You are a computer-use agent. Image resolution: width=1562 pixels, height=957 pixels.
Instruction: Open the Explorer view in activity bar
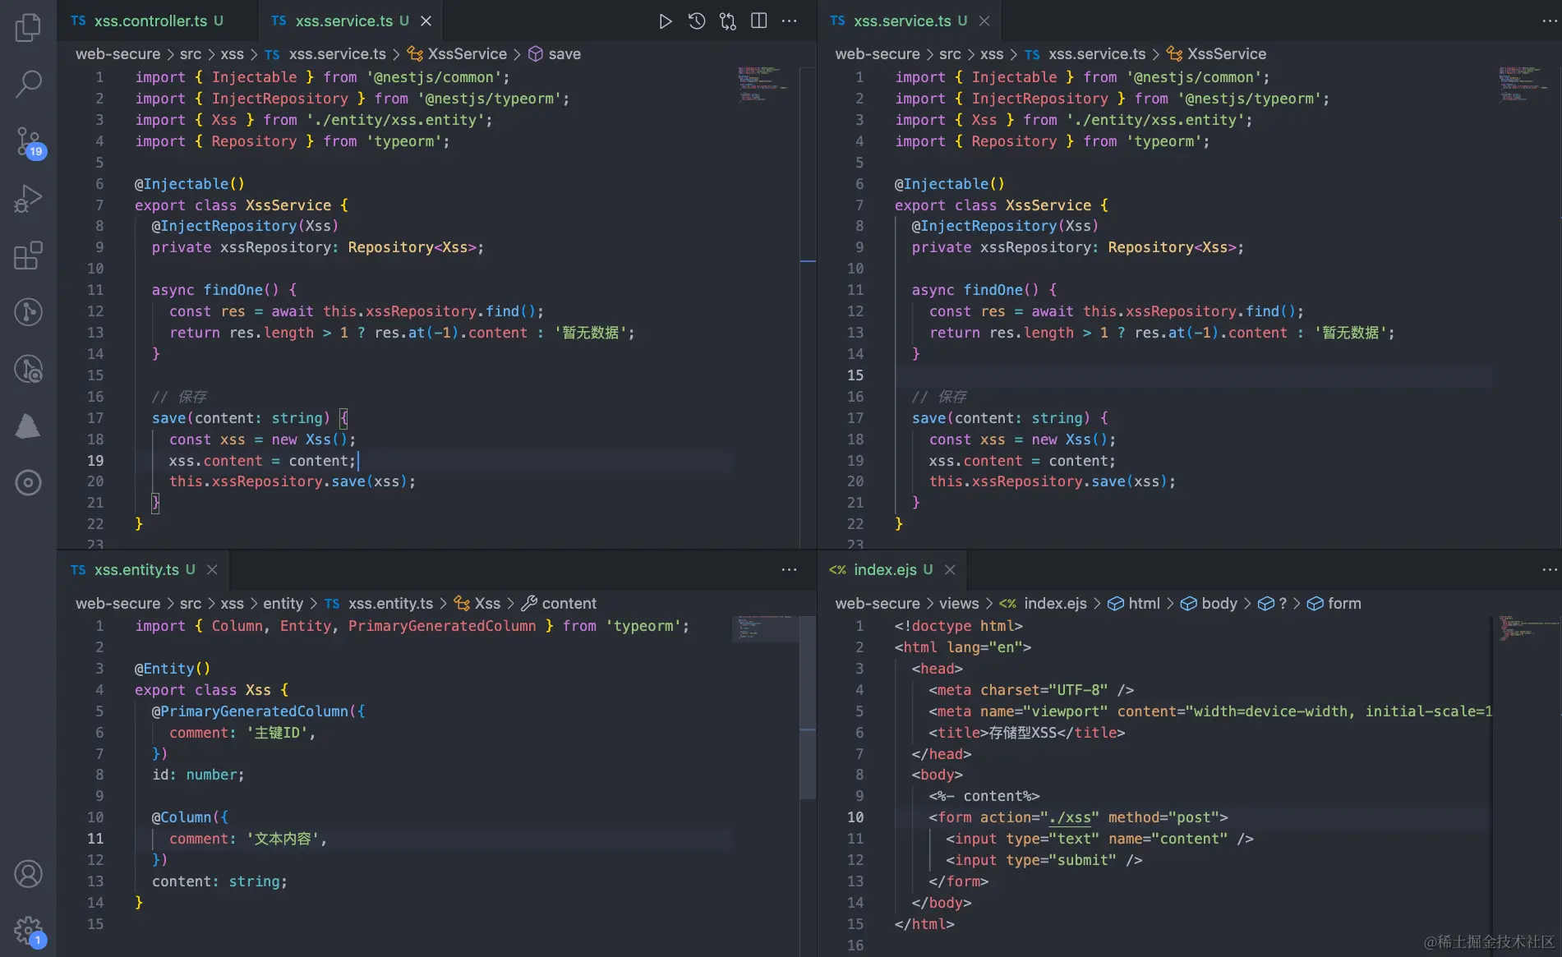(x=28, y=27)
